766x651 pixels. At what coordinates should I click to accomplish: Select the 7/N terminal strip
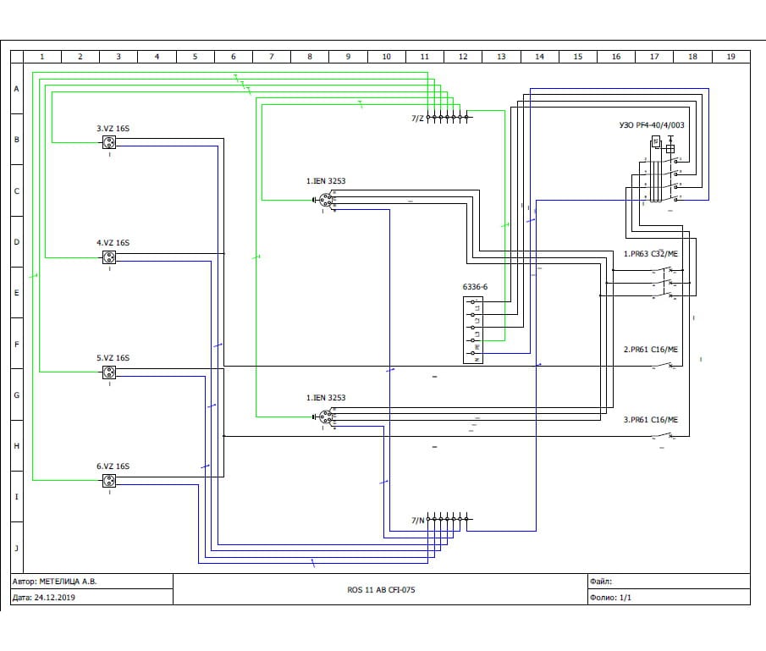447,519
